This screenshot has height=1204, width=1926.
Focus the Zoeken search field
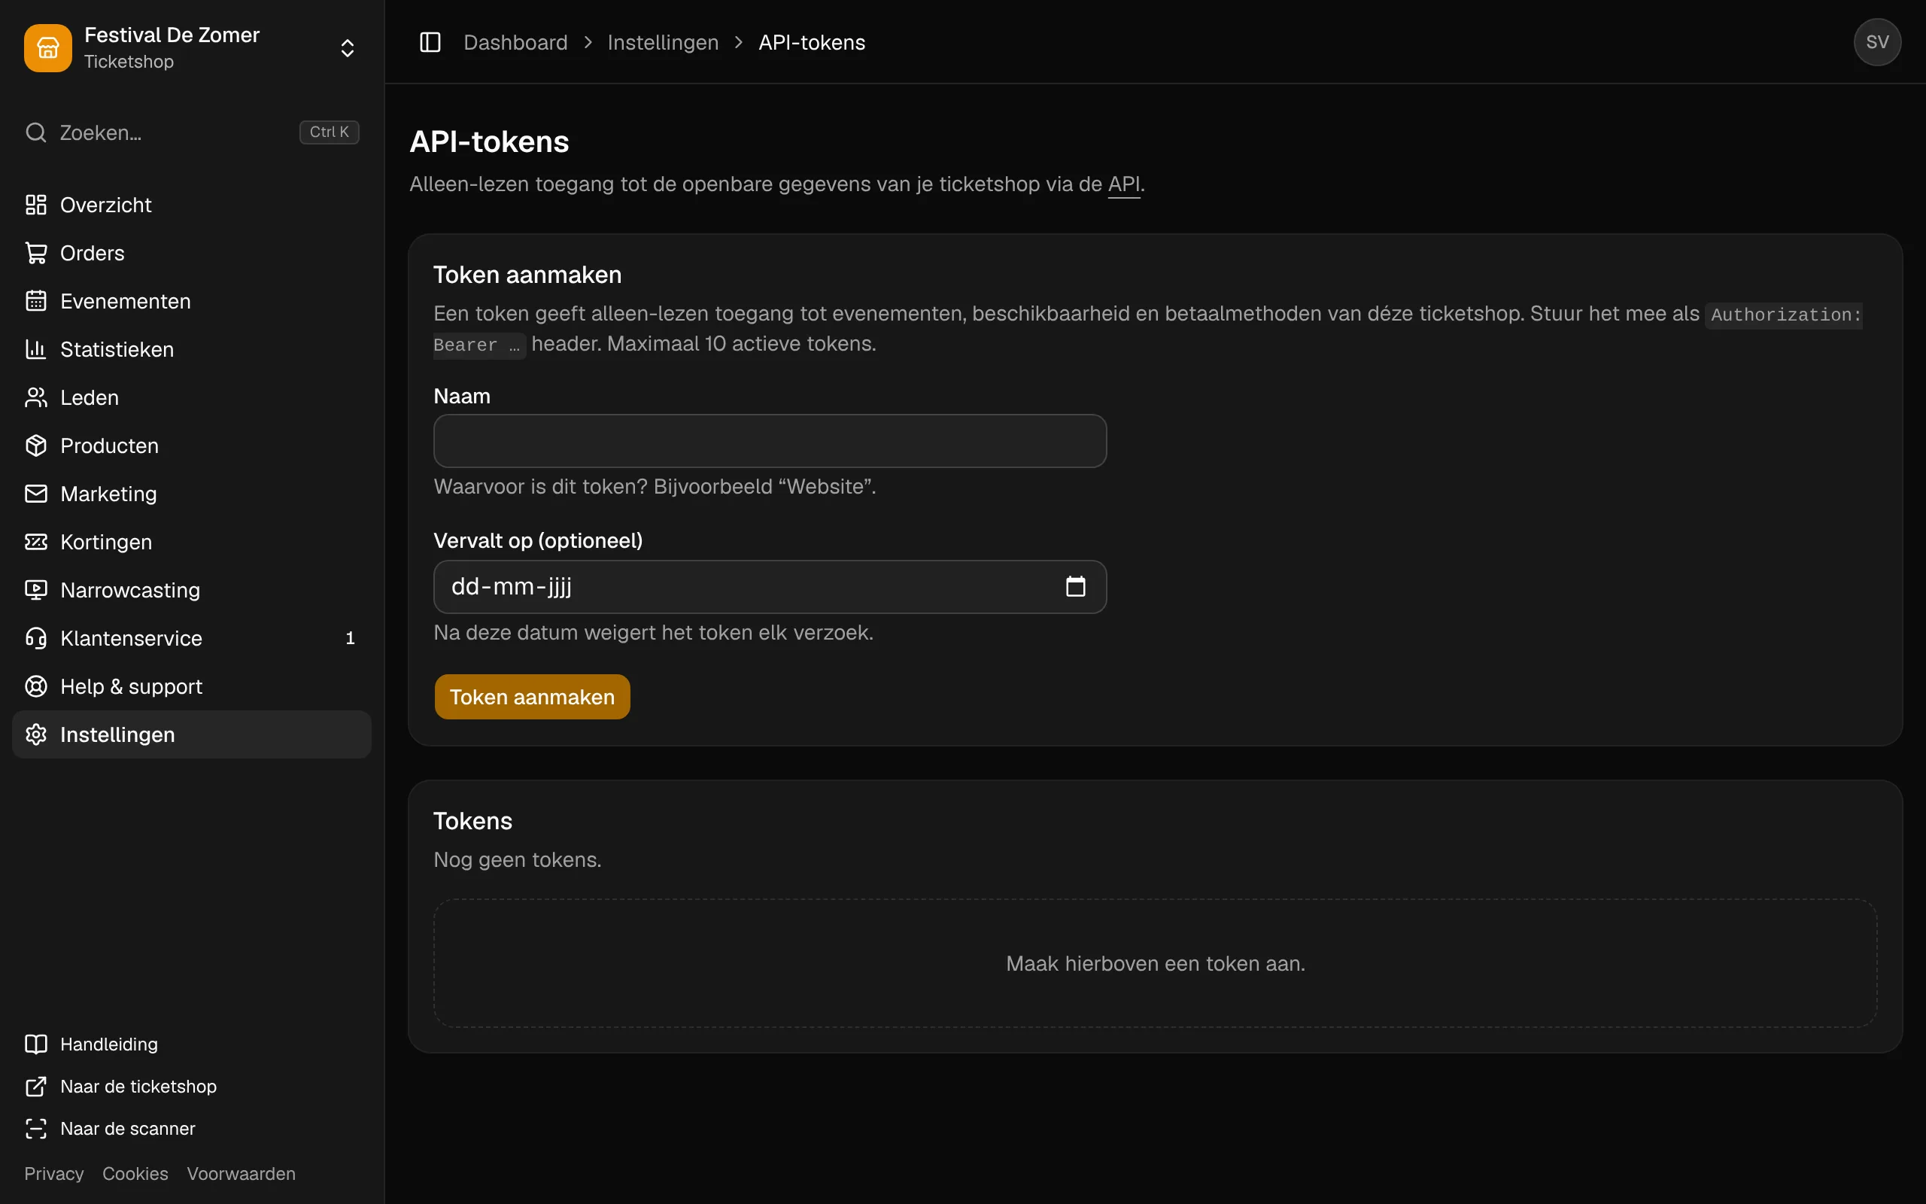pos(192,132)
